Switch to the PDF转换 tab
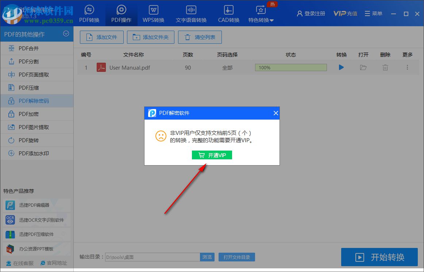This screenshot has width=424, height=272. (89, 13)
